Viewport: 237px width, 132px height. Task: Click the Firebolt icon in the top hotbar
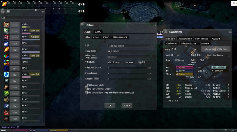4,4
